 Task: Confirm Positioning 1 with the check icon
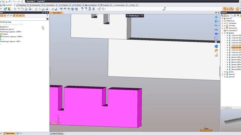click(x=127, y=16)
